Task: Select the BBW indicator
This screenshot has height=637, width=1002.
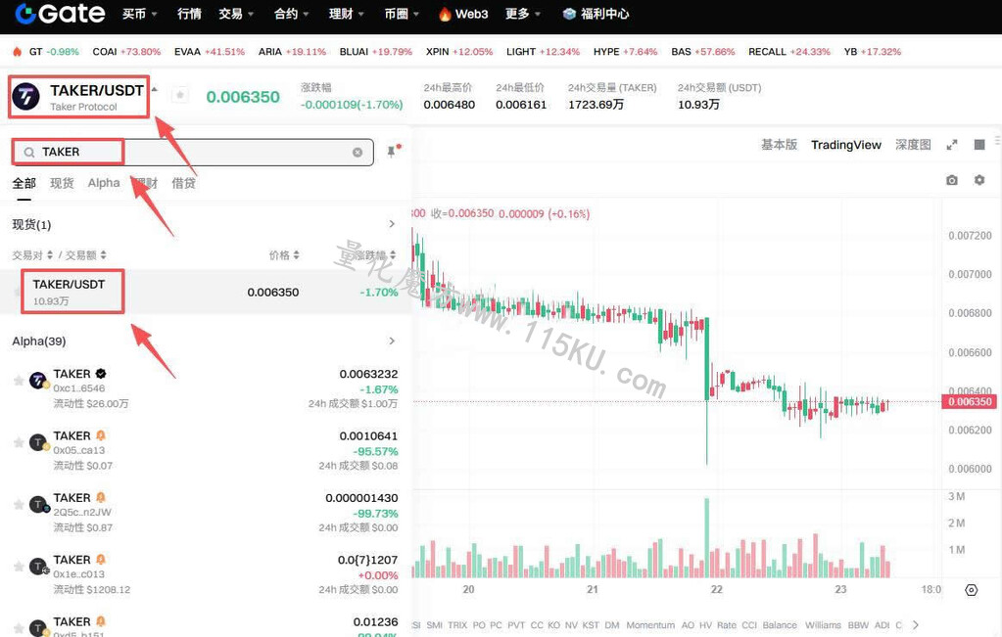Action: 858,625
